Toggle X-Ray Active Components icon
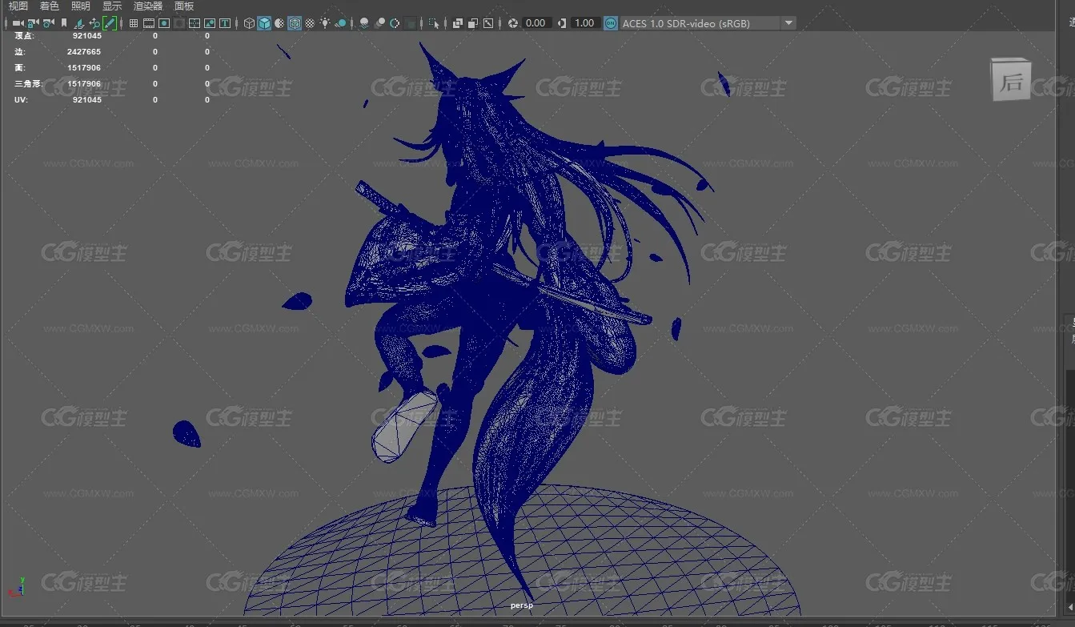 [x=473, y=23]
